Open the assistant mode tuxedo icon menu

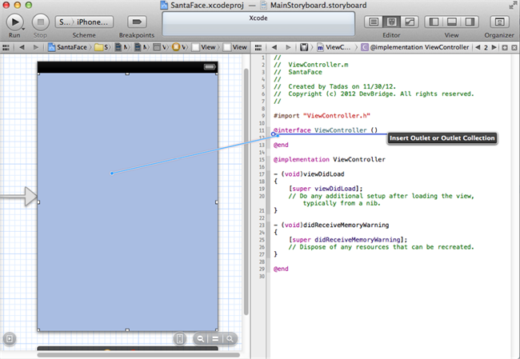coord(304,48)
